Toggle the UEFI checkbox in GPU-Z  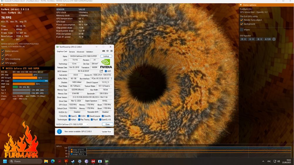106,71
